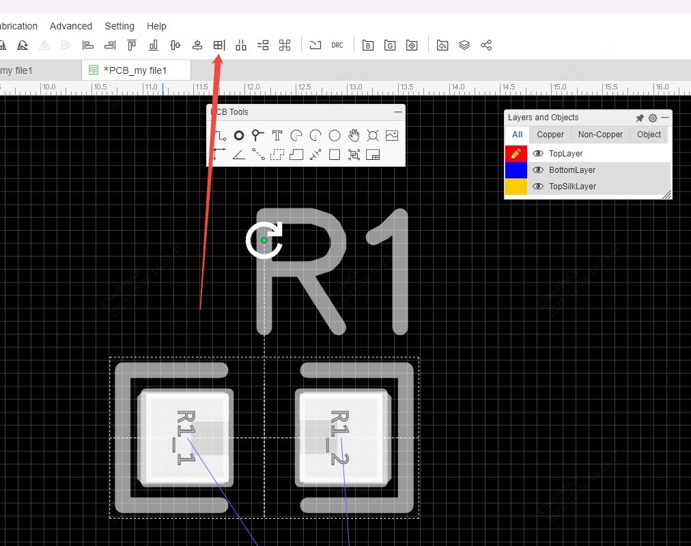Image resolution: width=691 pixels, height=546 pixels.
Task: Collapse the PCB Tools panel
Action: click(397, 112)
